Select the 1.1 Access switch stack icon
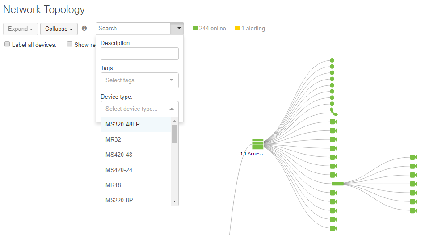 pyautogui.click(x=257, y=144)
